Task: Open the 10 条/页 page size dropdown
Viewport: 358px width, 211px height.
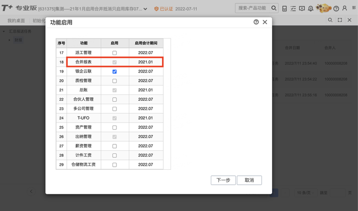Action: tap(305, 193)
